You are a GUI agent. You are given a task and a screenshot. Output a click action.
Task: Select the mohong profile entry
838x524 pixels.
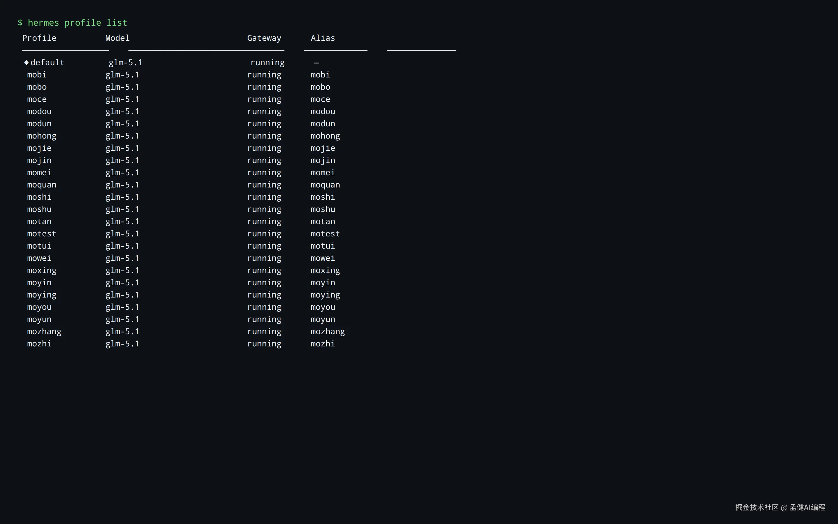click(x=42, y=135)
